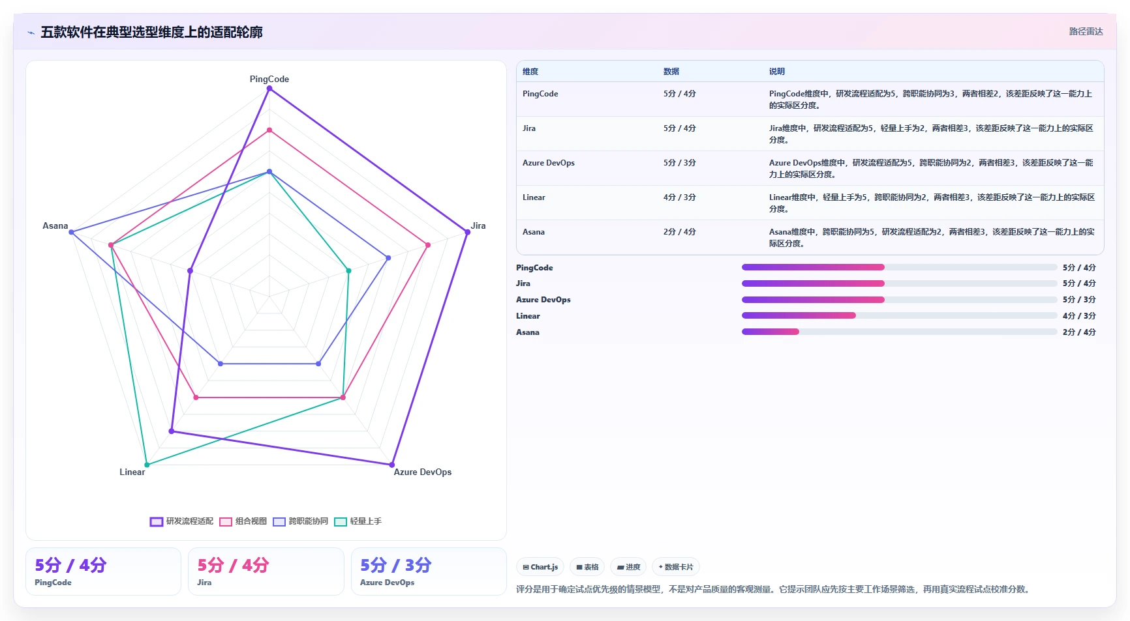Toggle the 研发流程适配 legend item

pyautogui.click(x=182, y=521)
